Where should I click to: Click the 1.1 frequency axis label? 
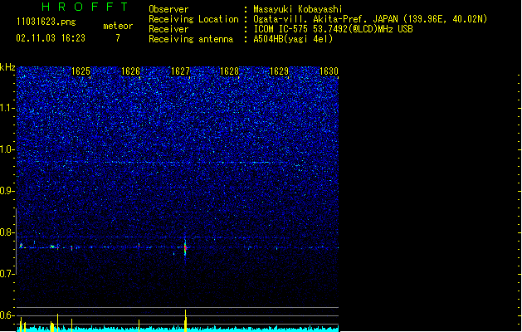pyautogui.click(x=7, y=108)
